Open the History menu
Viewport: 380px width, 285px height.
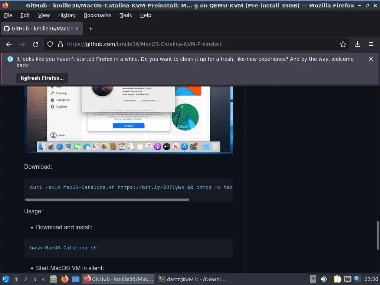point(67,15)
